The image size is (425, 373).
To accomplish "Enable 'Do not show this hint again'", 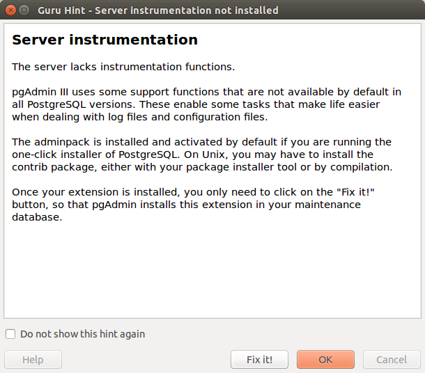I will (10, 334).
